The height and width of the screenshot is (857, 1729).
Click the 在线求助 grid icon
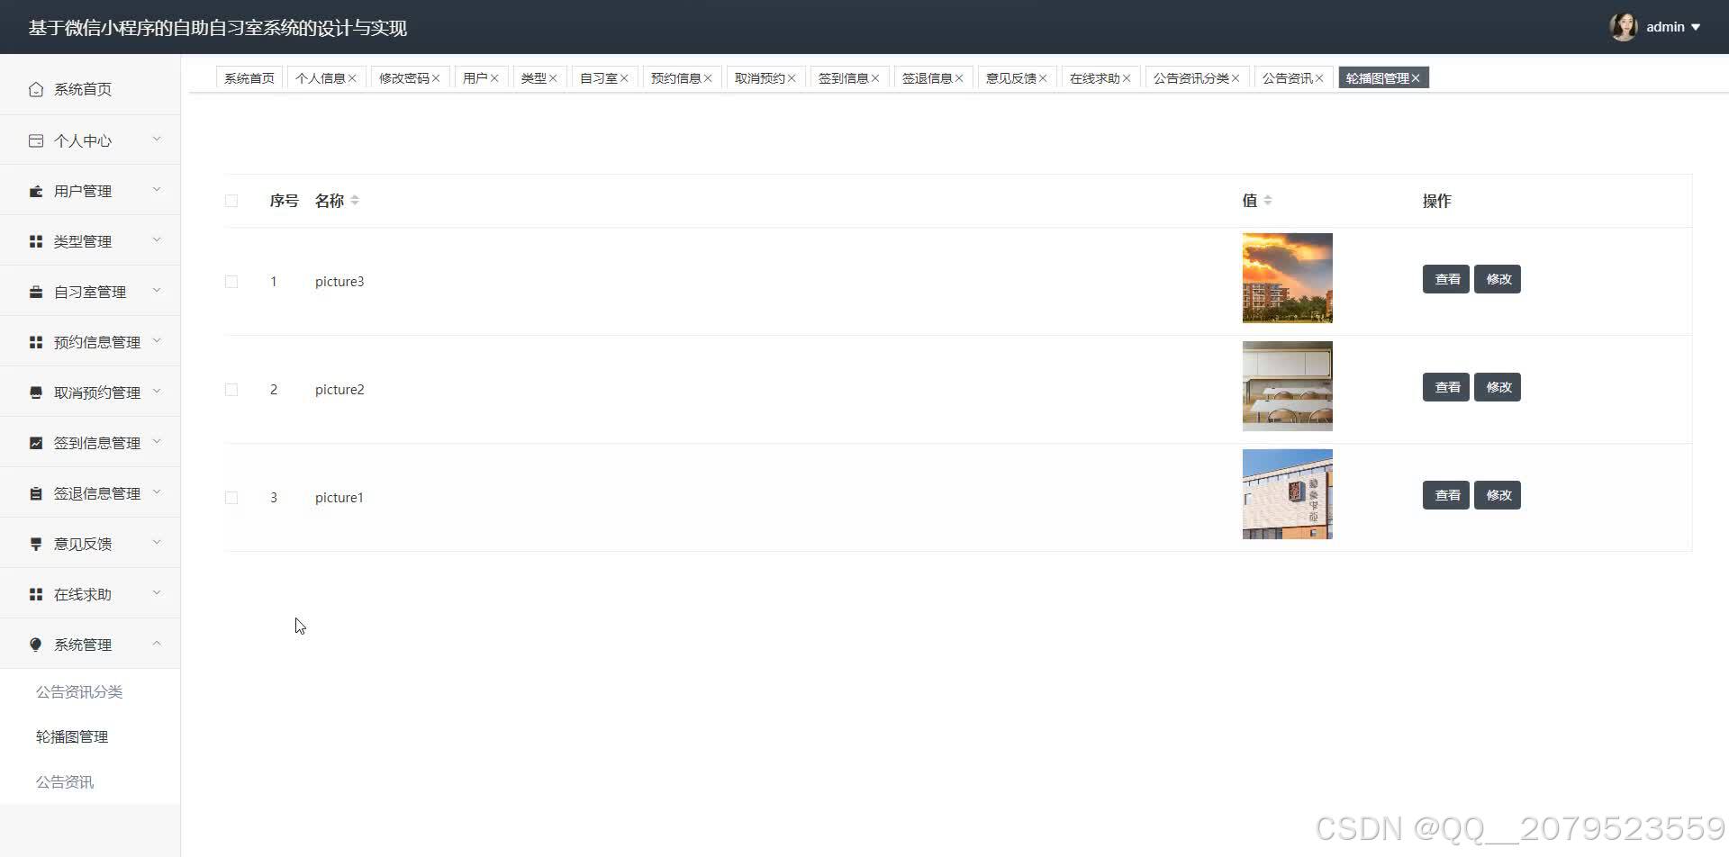(x=36, y=594)
